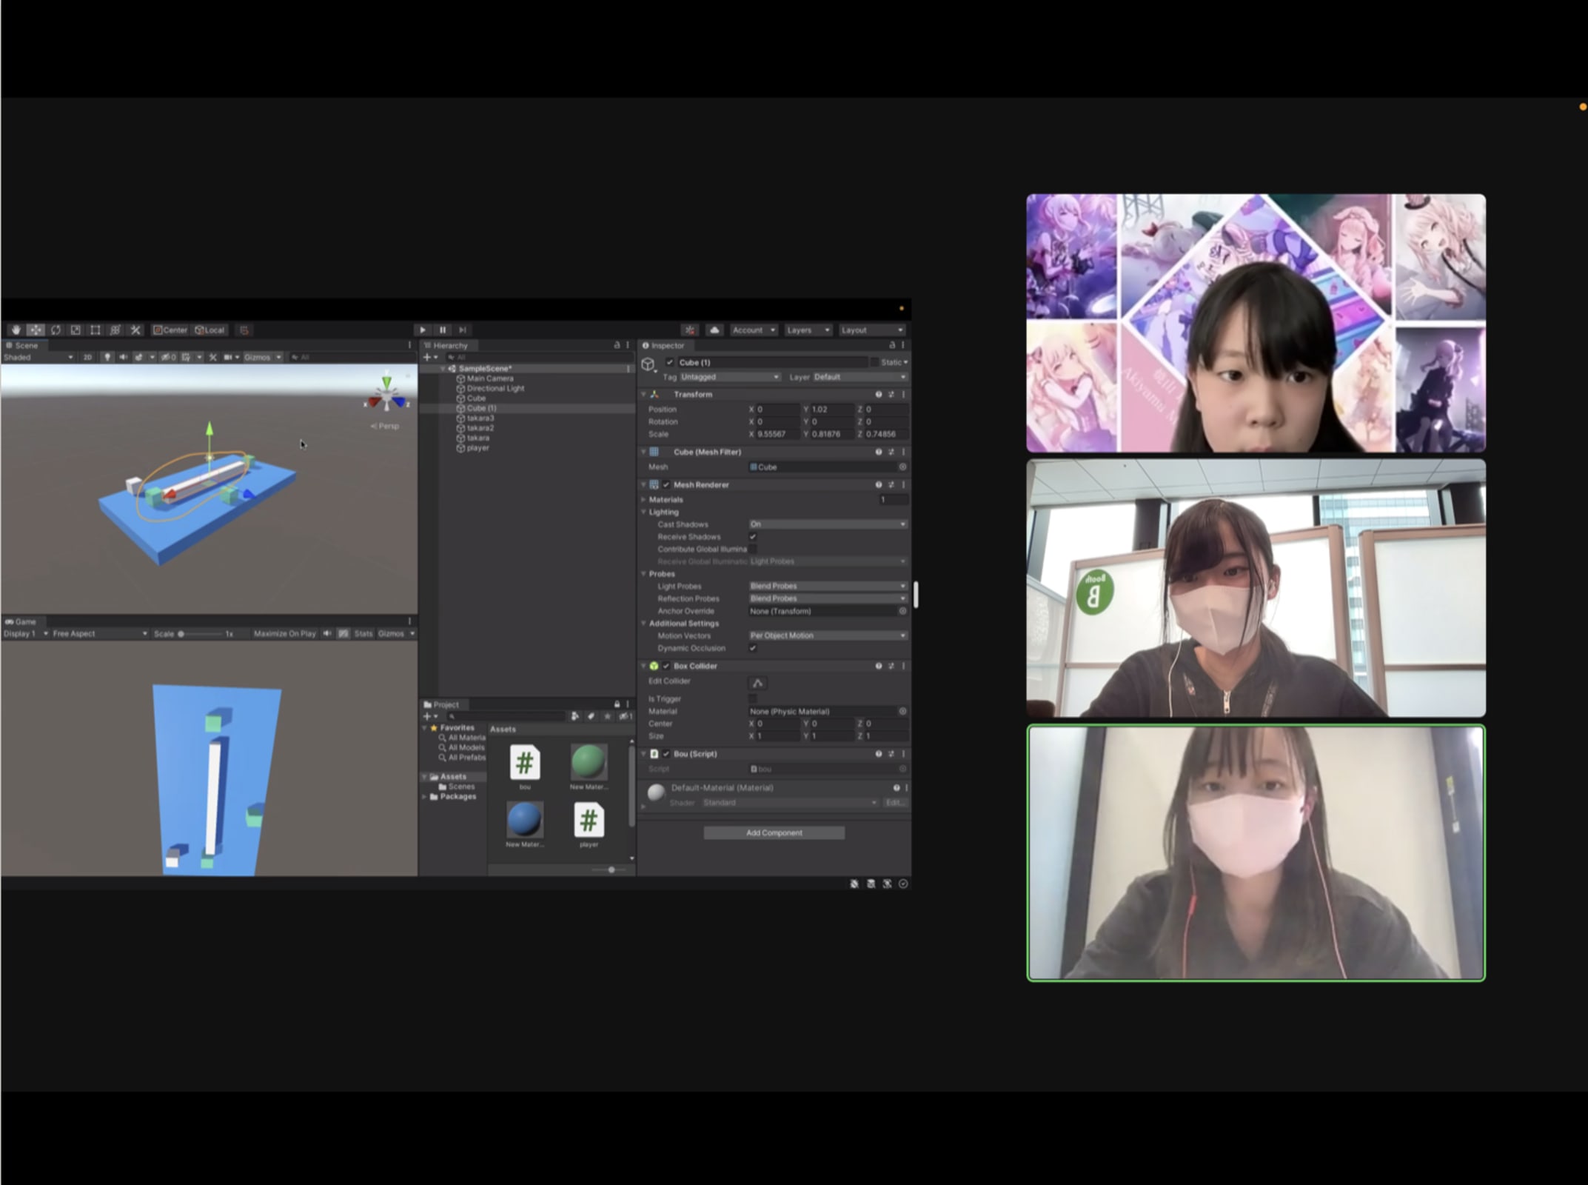Enable the Is Trigger checkbox
The width and height of the screenshot is (1588, 1185).
tap(753, 698)
